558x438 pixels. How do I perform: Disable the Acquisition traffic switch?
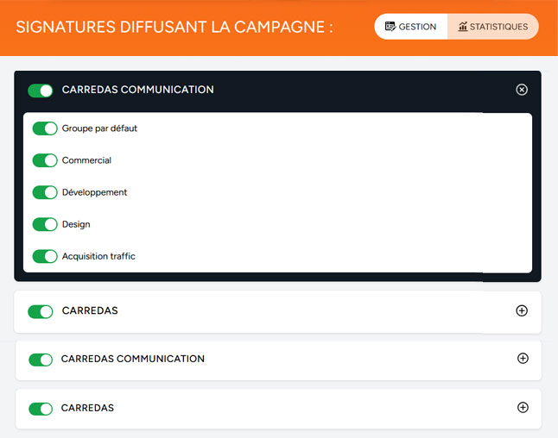(x=45, y=256)
